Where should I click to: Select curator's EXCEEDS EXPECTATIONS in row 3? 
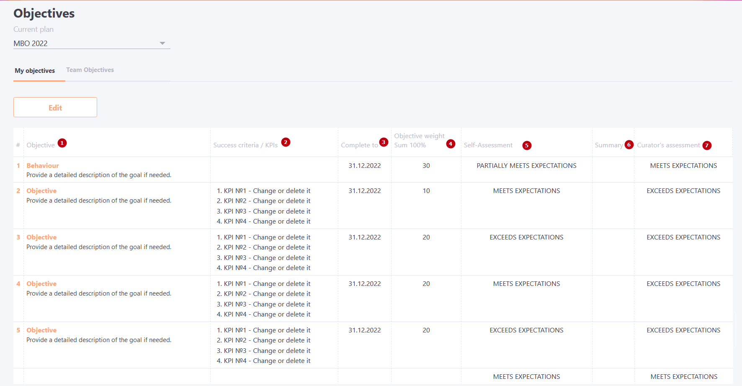[x=683, y=237]
